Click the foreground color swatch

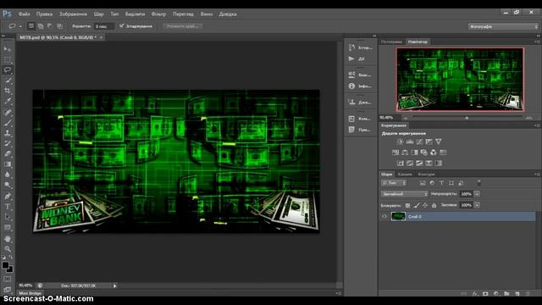click(5, 265)
